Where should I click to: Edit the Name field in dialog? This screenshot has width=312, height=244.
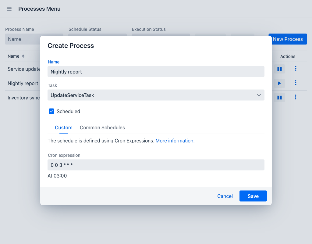pyautogui.click(x=156, y=71)
